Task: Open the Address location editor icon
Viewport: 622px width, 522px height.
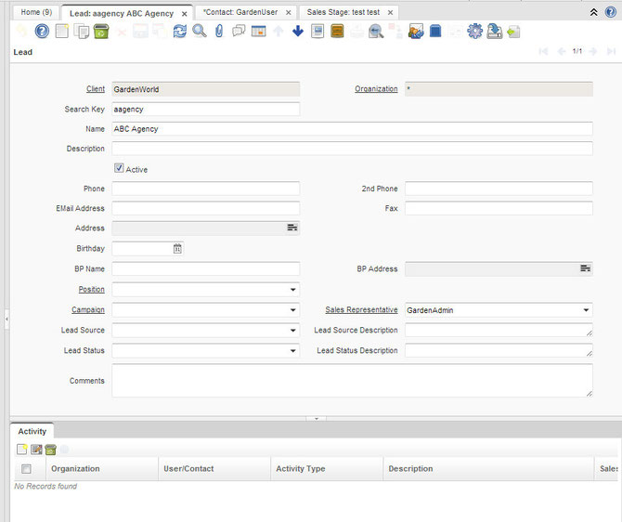Action: click(x=292, y=228)
